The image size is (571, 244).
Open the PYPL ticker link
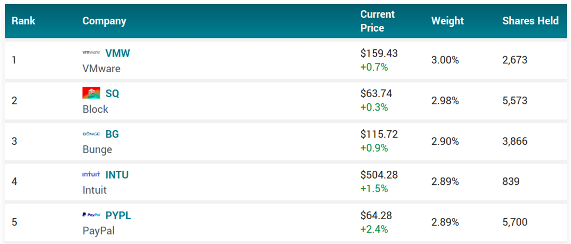(x=118, y=215)
